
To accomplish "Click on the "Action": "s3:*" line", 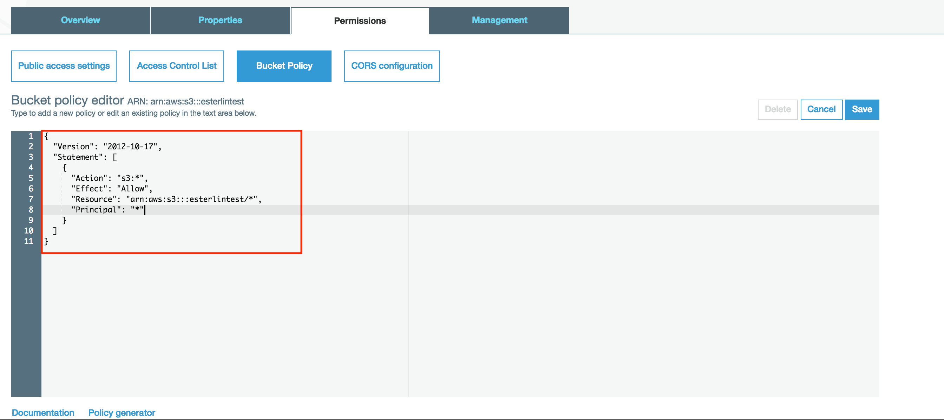I will tap(109, 178).
